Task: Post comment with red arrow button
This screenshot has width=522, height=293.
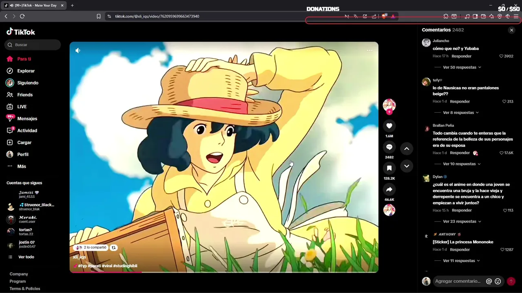Action: click(x=511, y=281)
